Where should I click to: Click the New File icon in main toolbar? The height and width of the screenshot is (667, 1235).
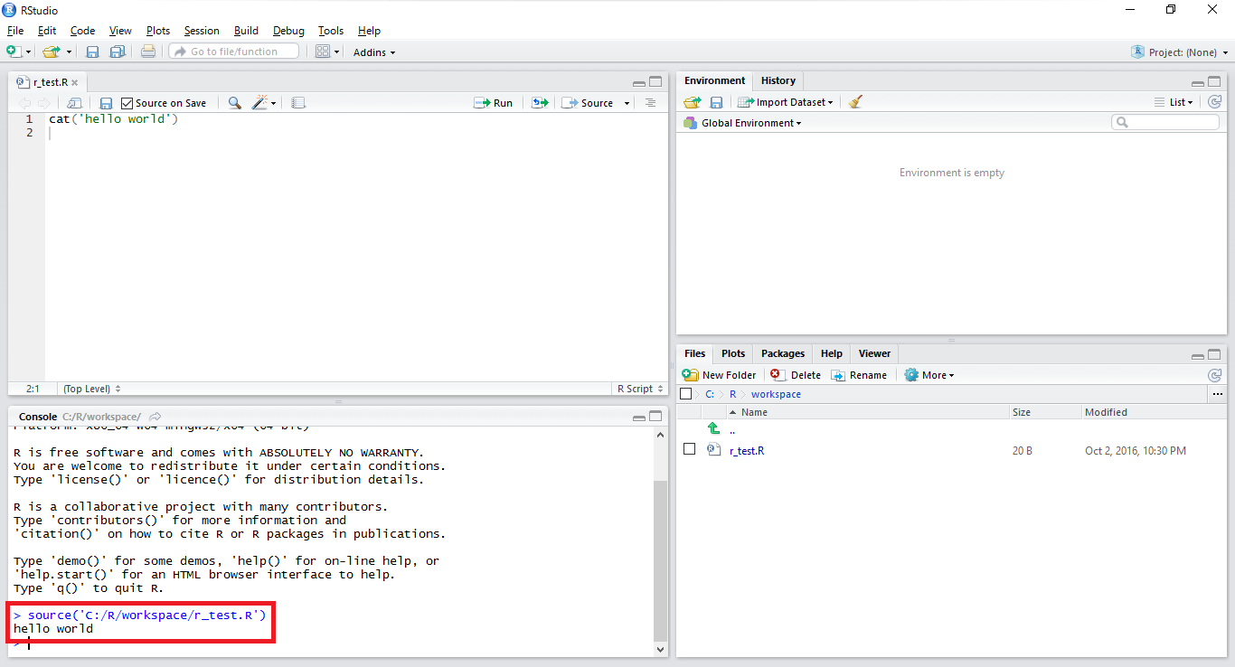pyautogui.click(x=14, y=52)
